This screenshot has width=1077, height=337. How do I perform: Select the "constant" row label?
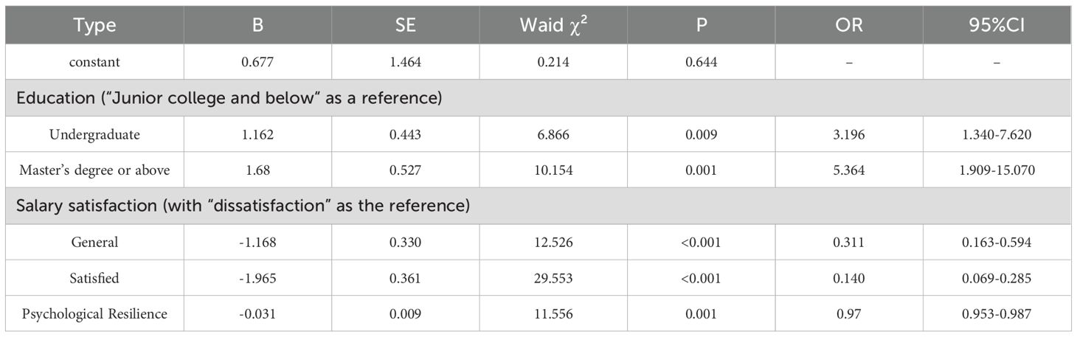95,62
